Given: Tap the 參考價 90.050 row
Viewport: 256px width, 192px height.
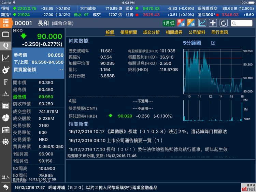Looking at the screenshot, I should pos(38,55).
